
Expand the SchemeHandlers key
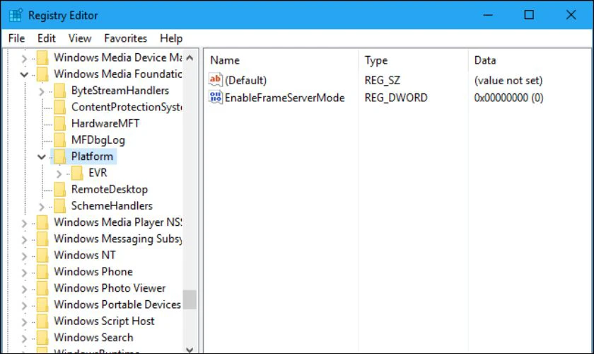point(42,207)
